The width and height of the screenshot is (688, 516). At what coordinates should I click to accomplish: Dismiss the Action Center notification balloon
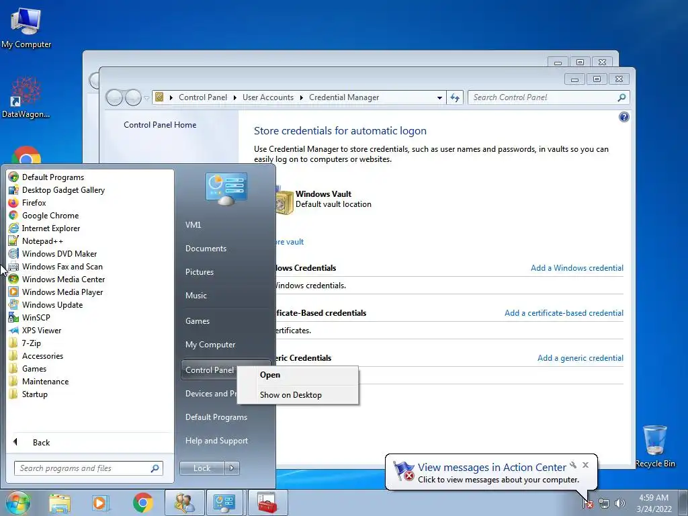585,465
